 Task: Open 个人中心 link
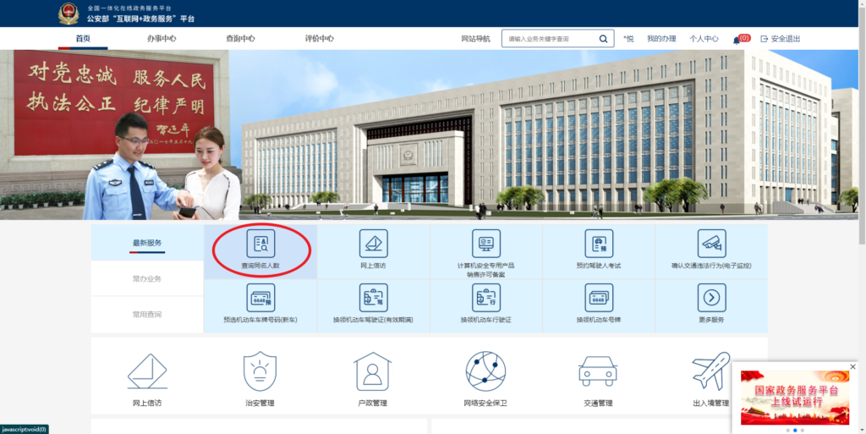704,39
